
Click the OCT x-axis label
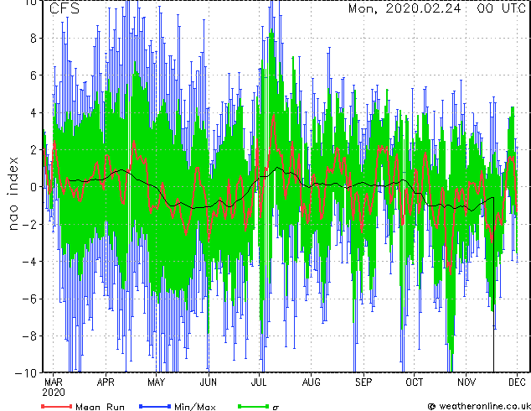point(415,382)
